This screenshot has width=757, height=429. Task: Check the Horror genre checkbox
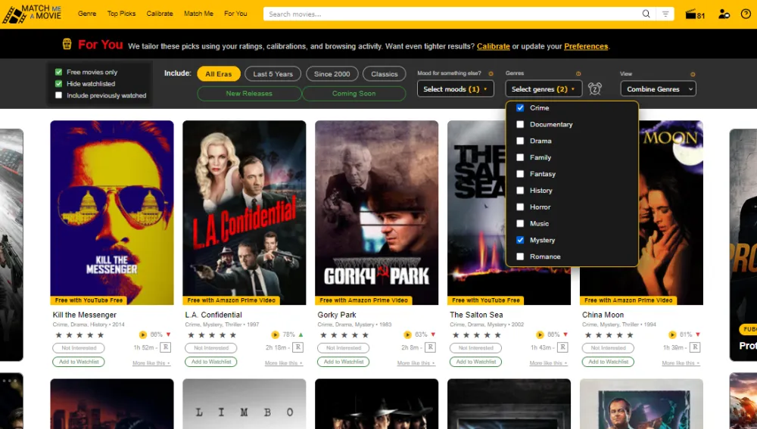pyautogui.click(x=520, y=207)
